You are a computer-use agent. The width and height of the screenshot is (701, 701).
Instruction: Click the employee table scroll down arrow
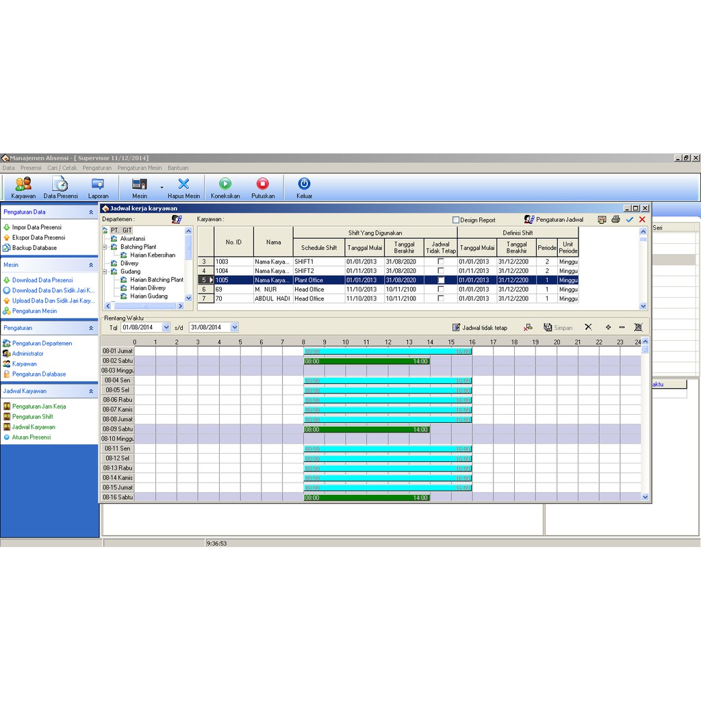click(x=643, y=306)
